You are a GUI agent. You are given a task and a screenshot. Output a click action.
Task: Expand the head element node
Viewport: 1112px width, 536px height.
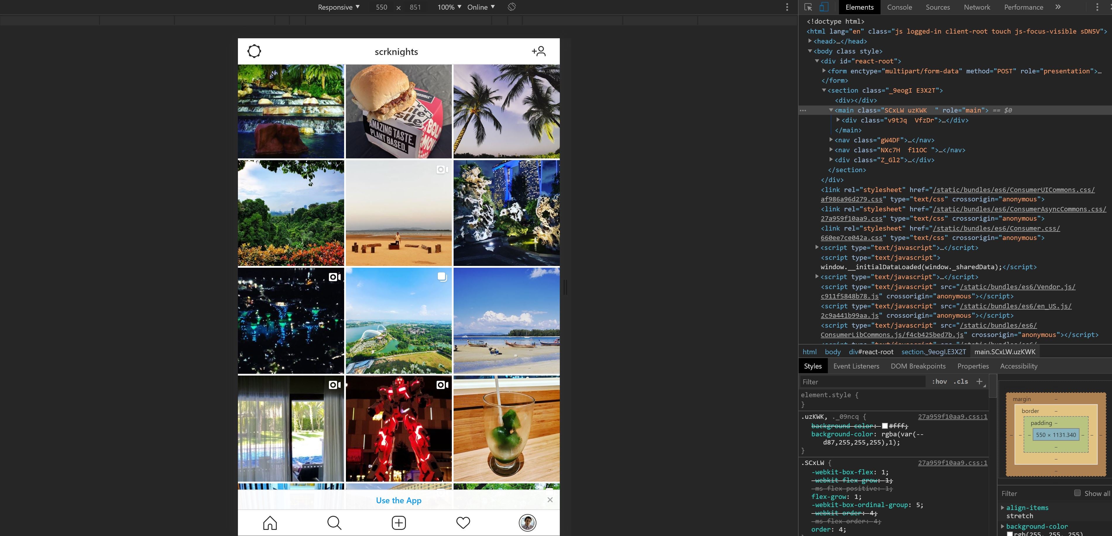[x=810, y=41]
